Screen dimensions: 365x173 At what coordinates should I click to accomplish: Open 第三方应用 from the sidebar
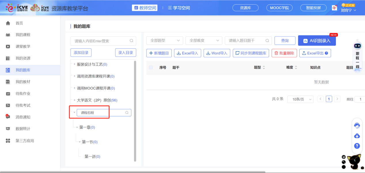click(24, 141)
